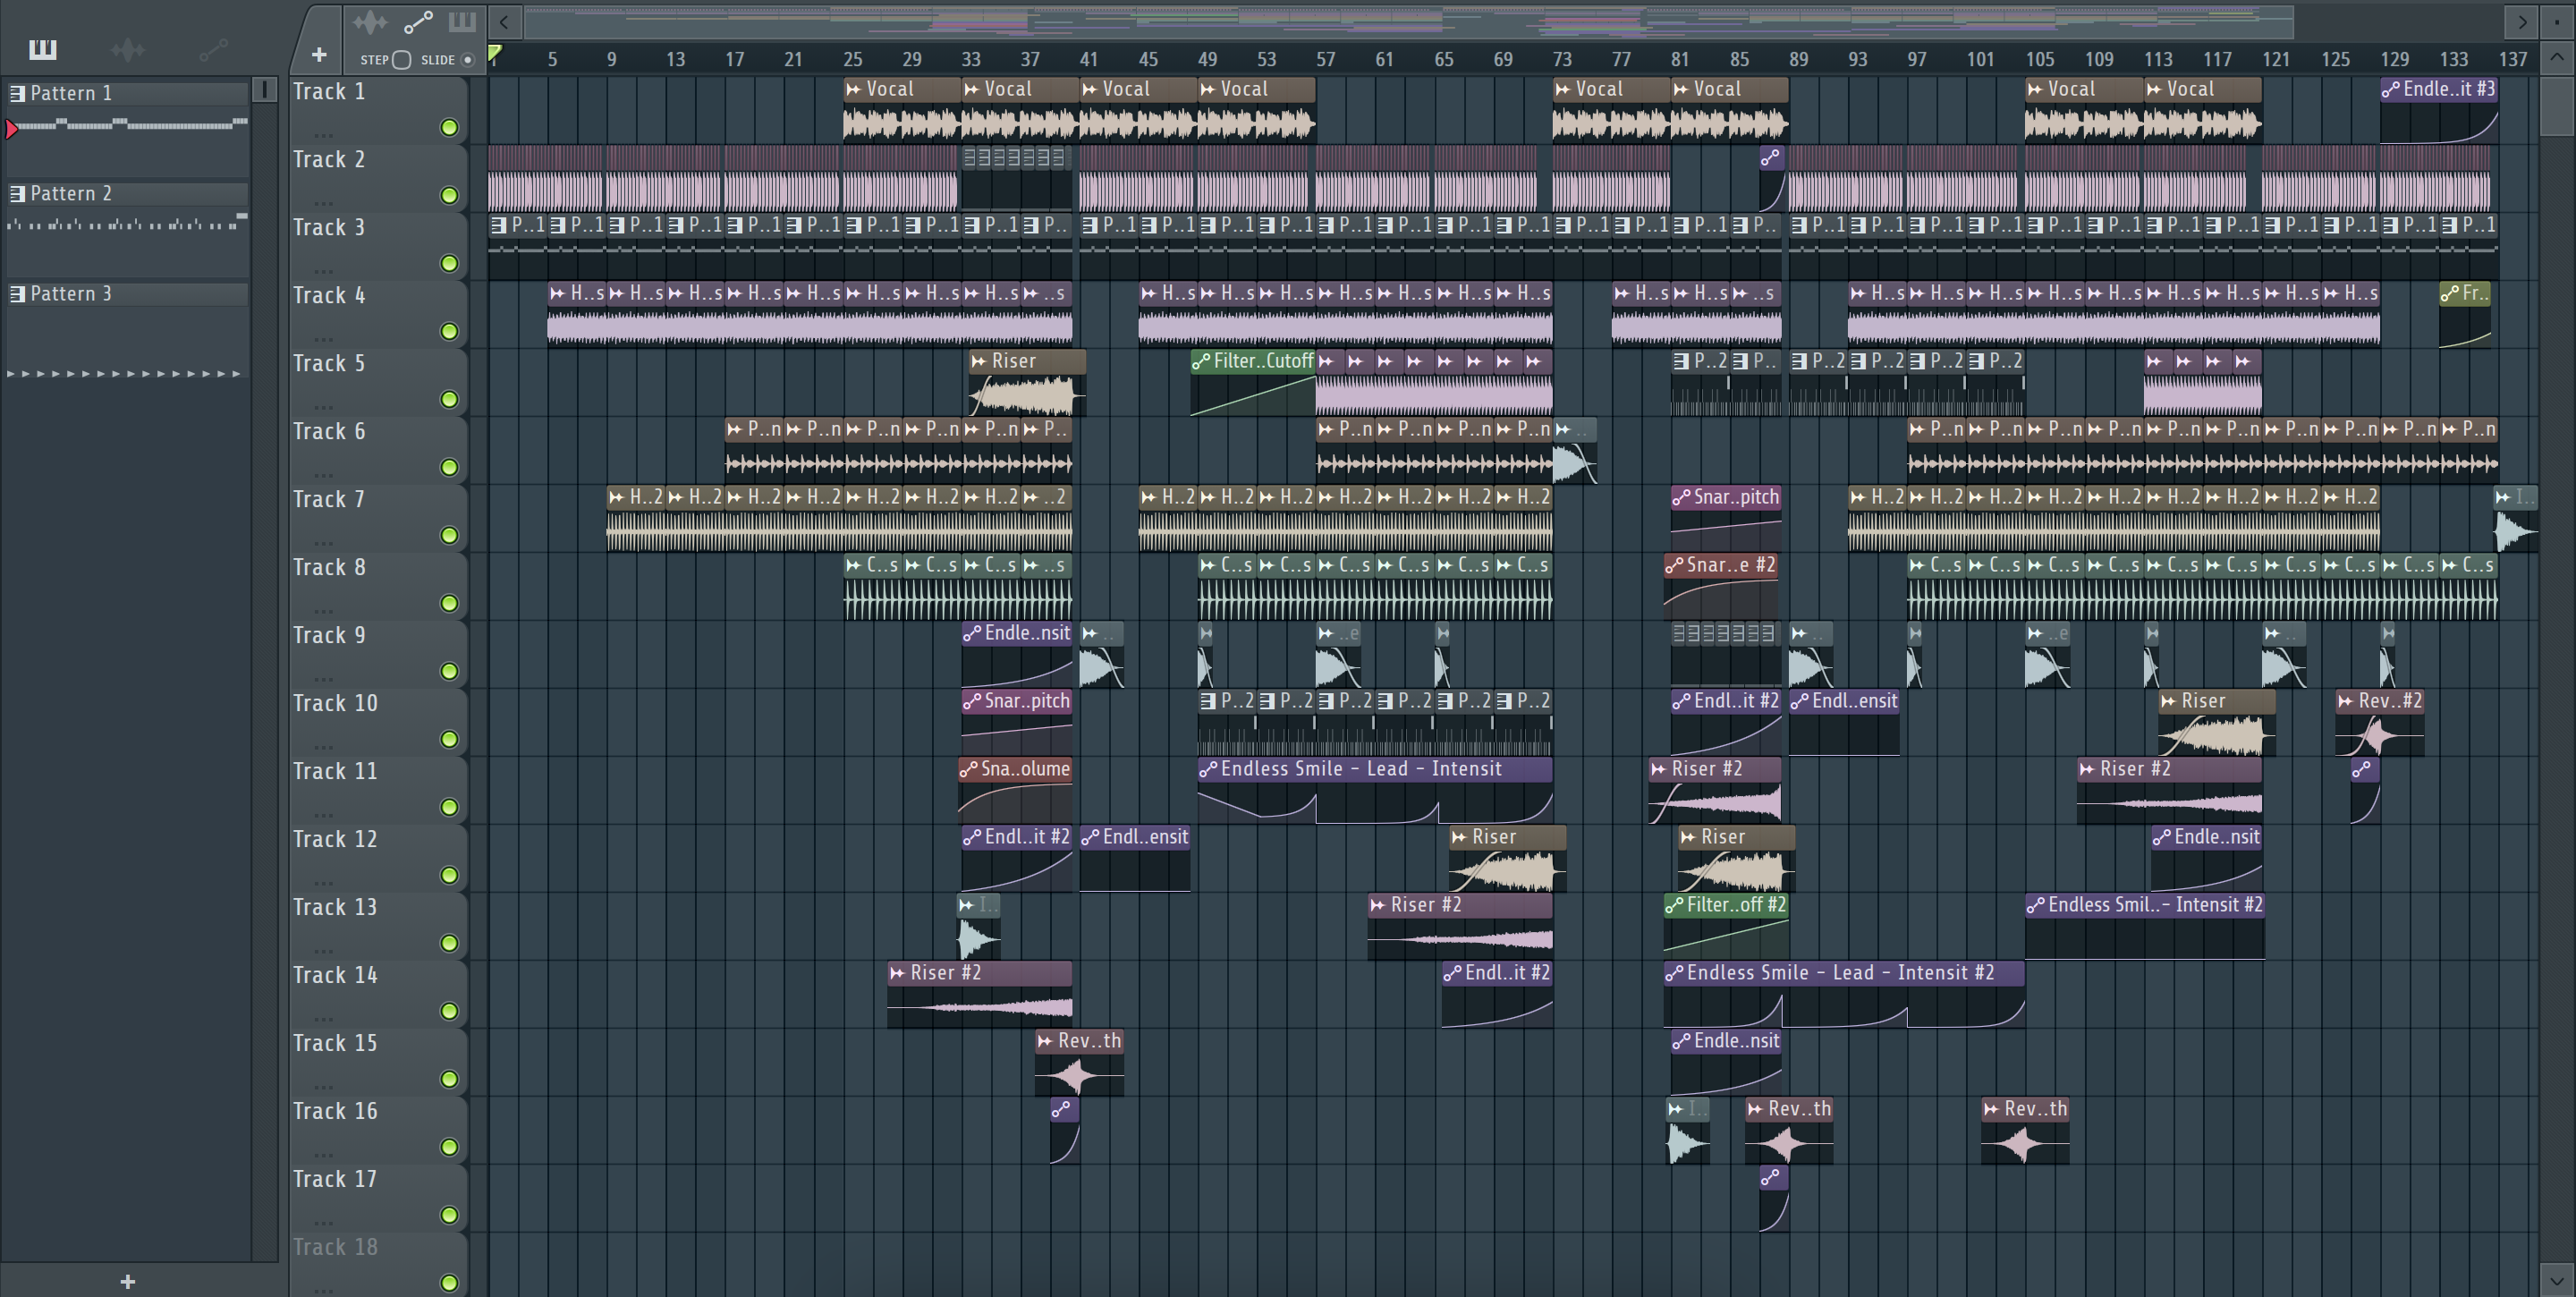Mute Track 1 with its green LED

pos(449,127)
